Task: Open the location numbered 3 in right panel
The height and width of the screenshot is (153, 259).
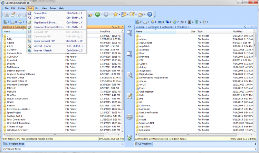Action: pos(183,22)
